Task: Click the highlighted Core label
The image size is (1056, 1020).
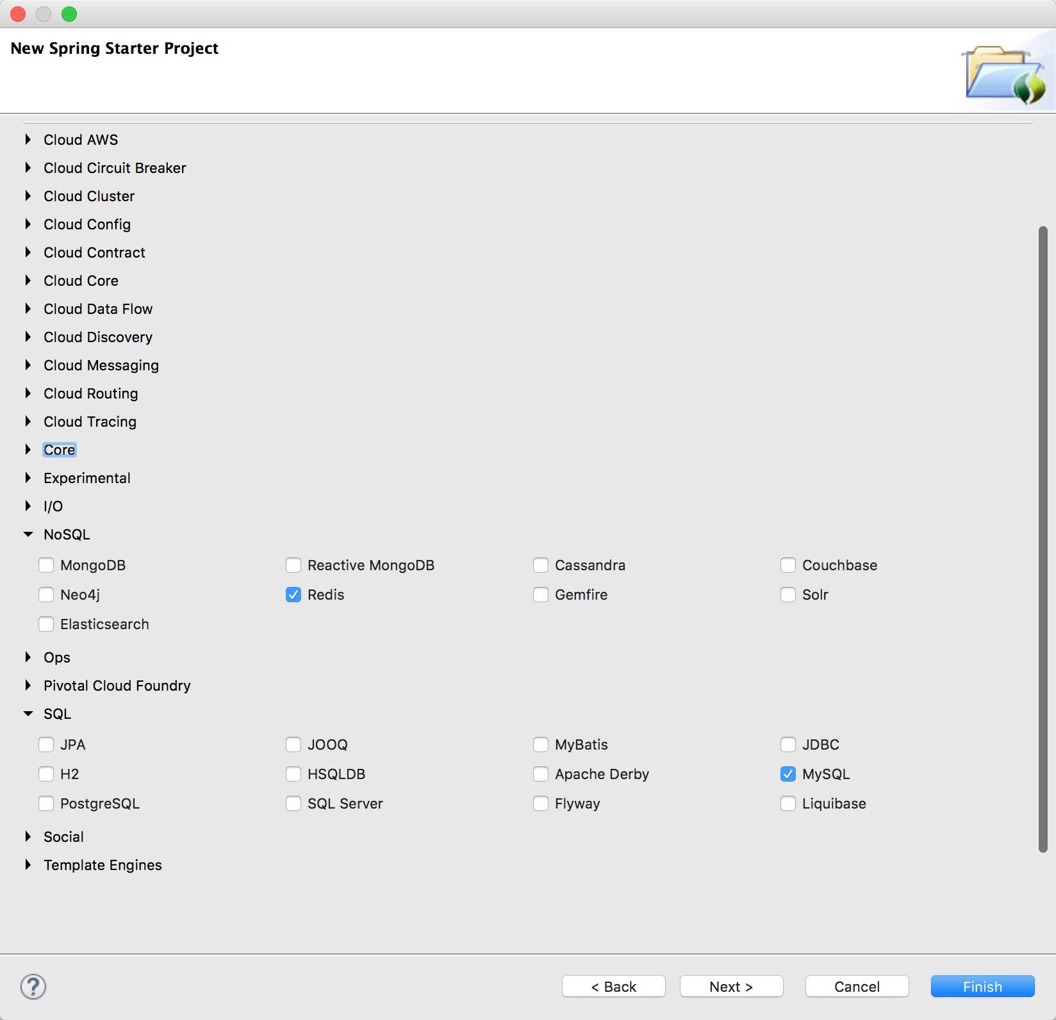Action: point(60,450)
